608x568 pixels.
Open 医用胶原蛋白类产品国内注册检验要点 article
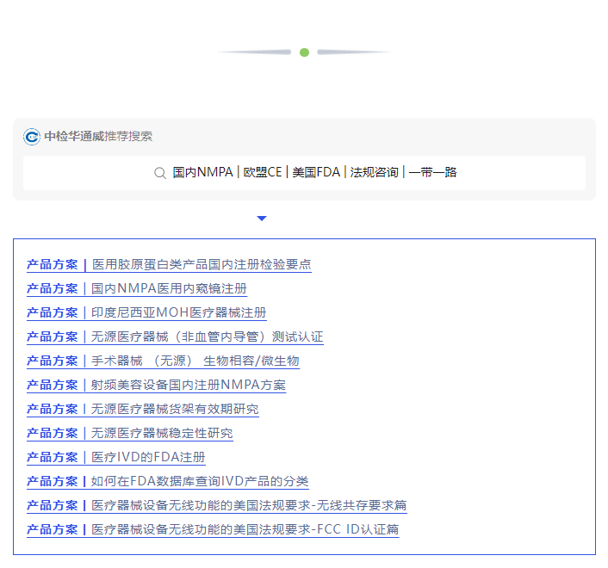coord(201,265)
